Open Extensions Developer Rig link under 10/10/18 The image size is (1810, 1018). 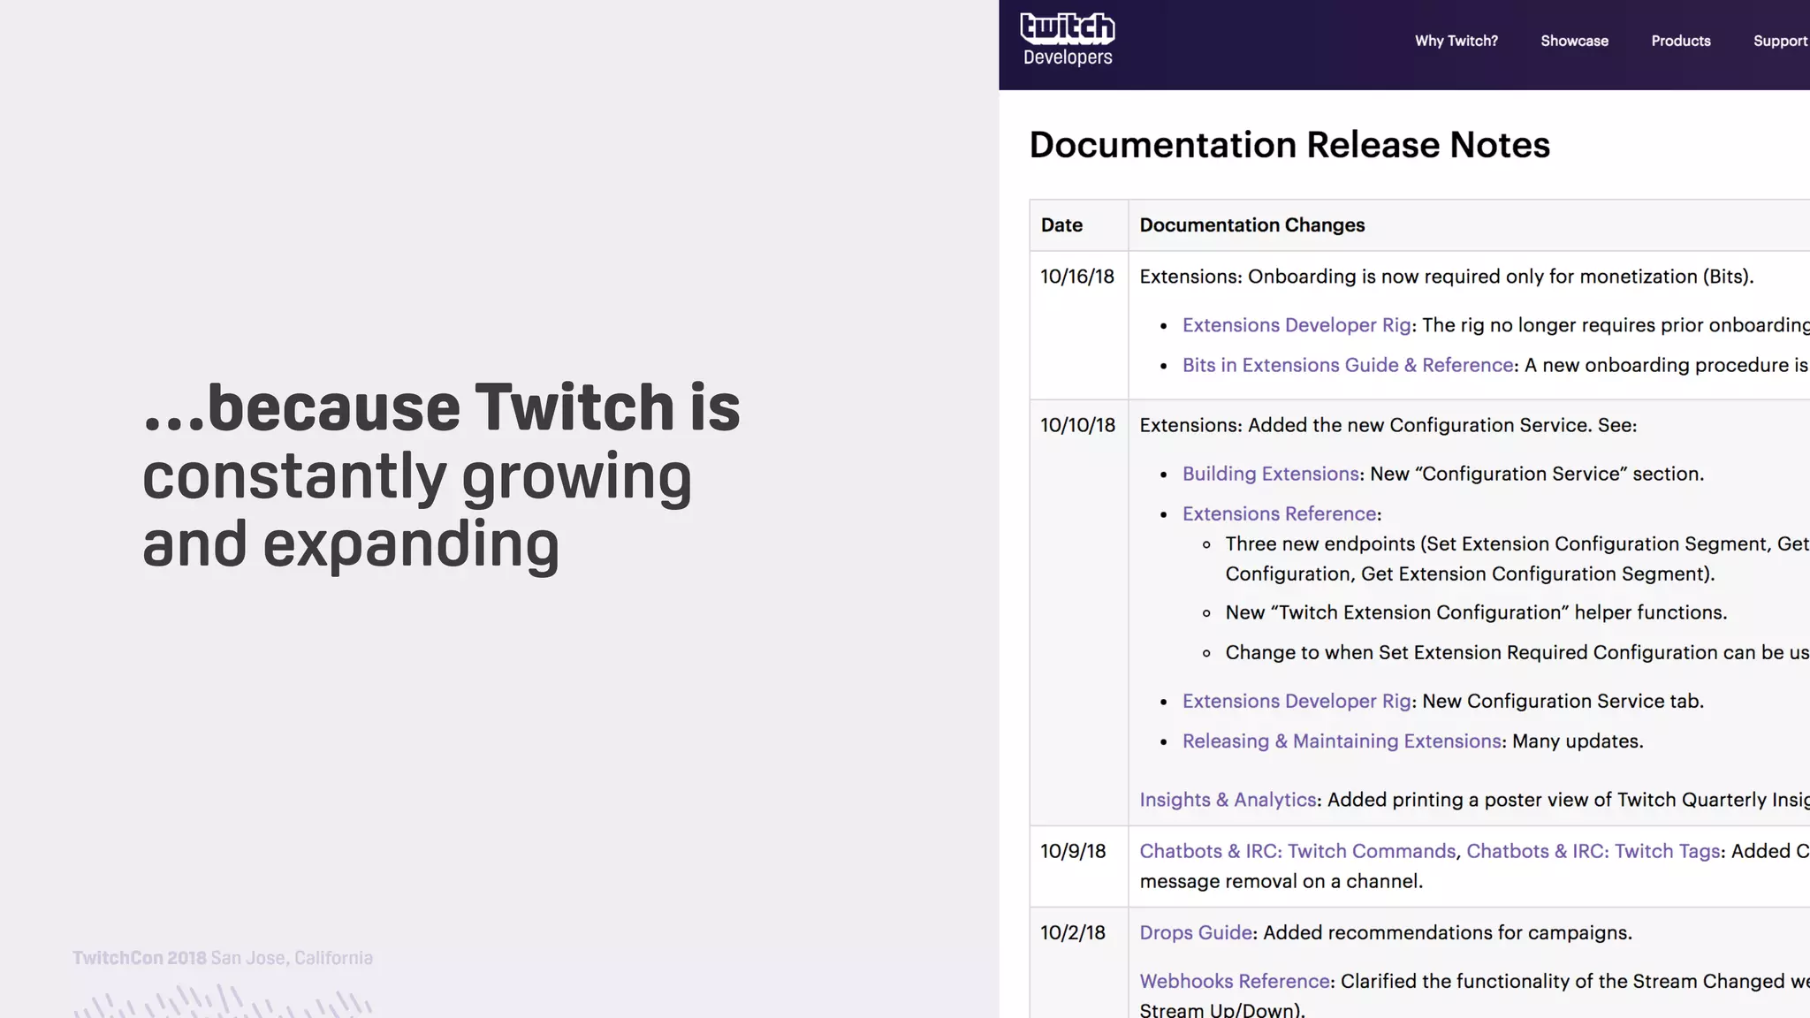click(1297, 701)
